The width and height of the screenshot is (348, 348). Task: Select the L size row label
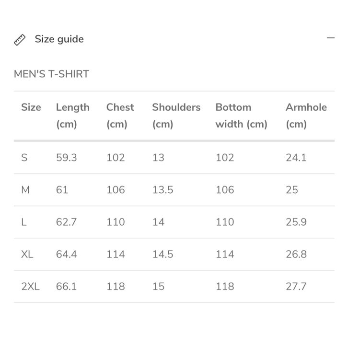[23, 222]
